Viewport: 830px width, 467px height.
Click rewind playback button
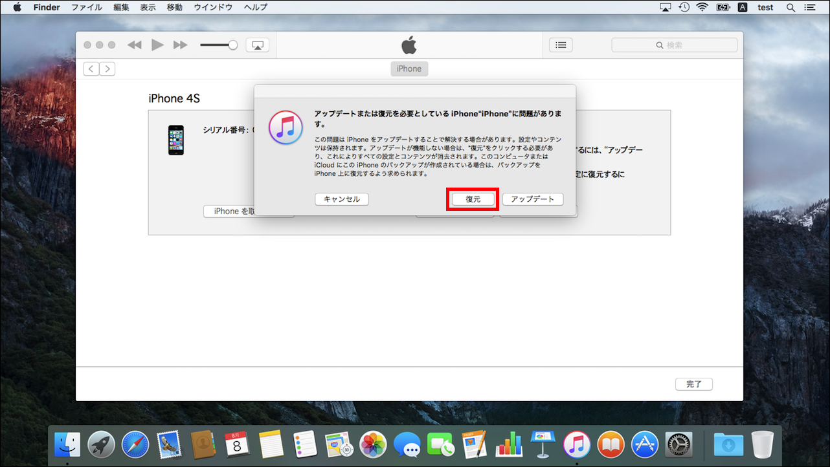(x=134, y=45)
